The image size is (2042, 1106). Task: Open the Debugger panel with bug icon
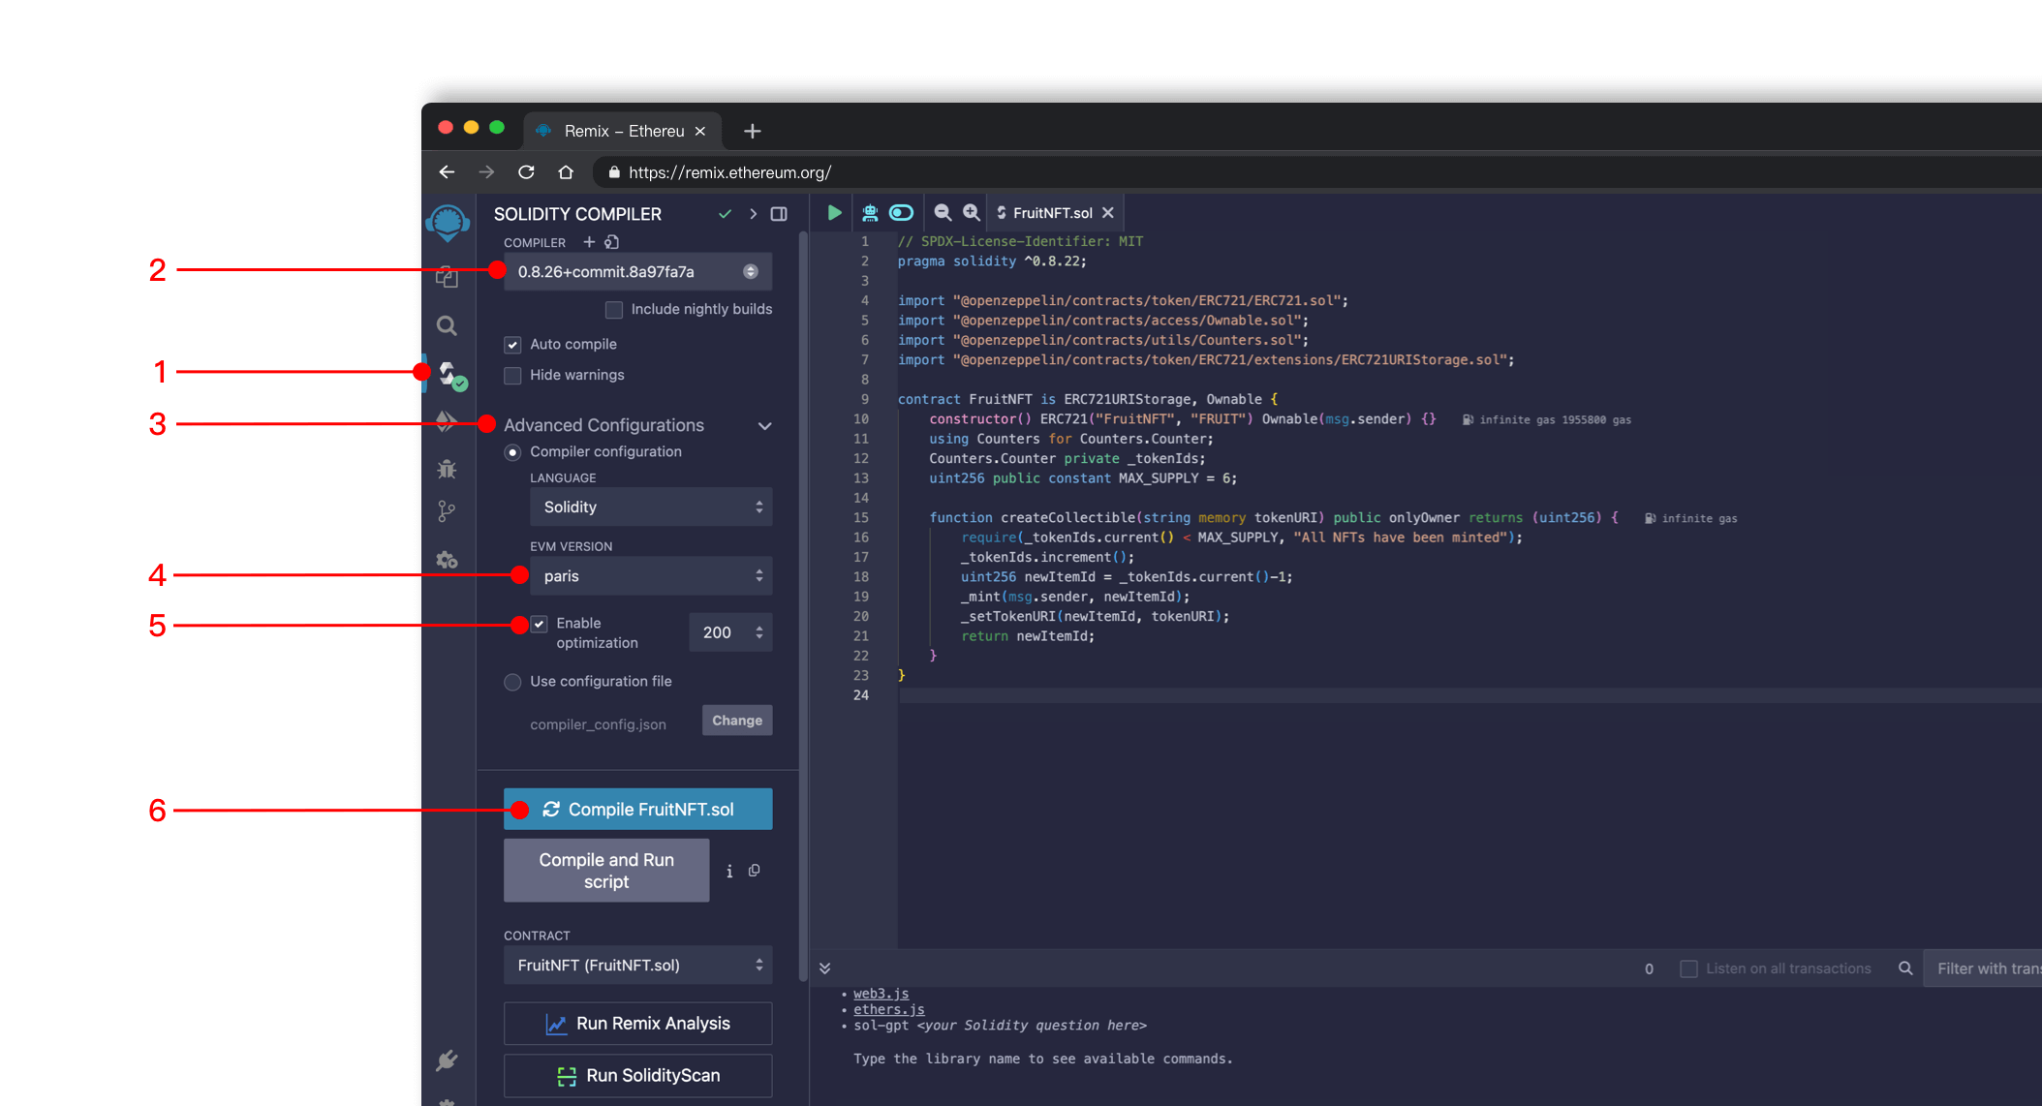(447, 469)
